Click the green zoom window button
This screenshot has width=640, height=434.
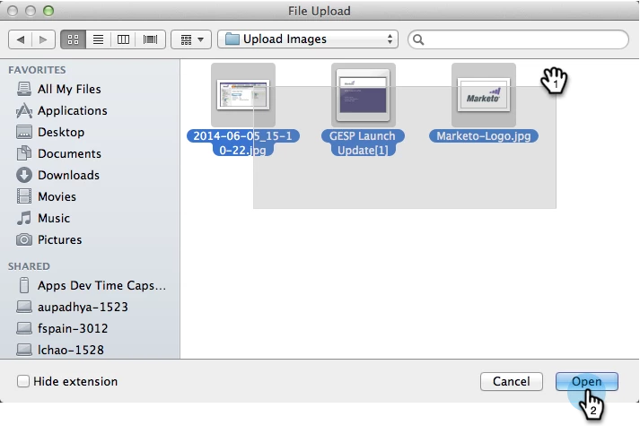48,11
